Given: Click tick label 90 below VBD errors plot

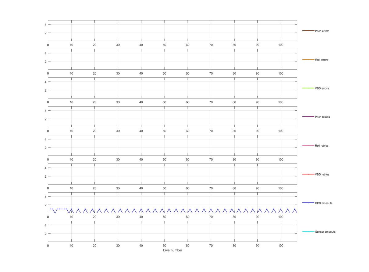Looking at the screenshot, I should pos(257,102).
